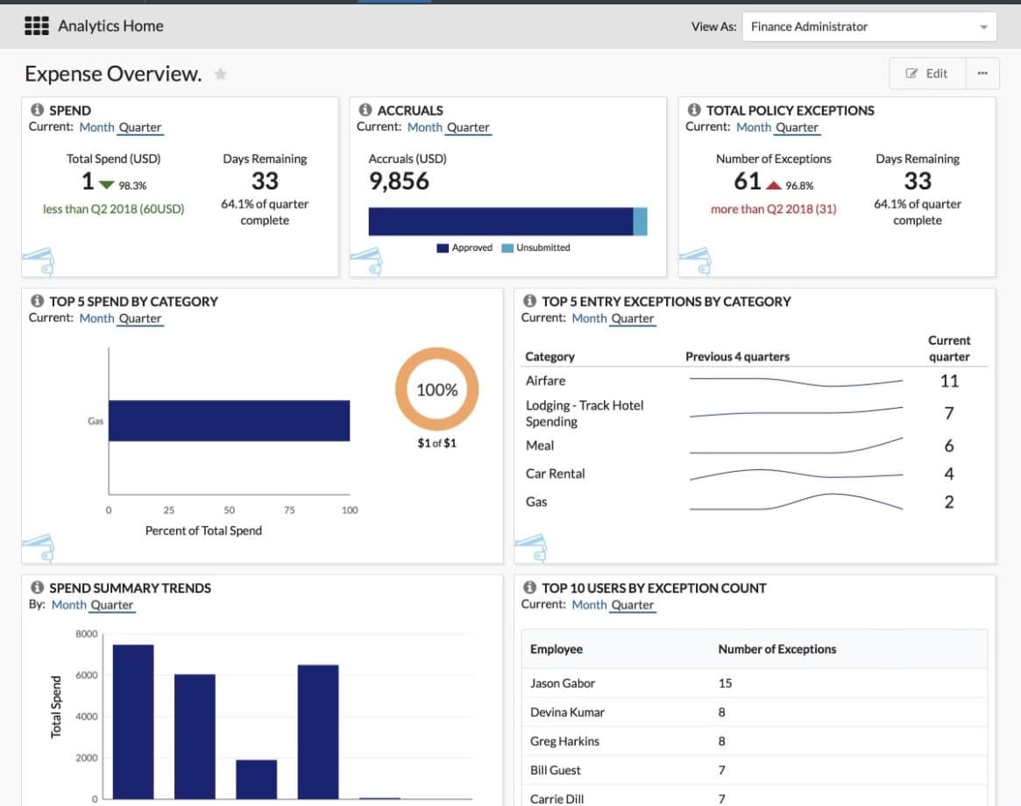Click the credit card icon in Spend card
Viewport: 1021px width, 806px height.
click(39, 260)
